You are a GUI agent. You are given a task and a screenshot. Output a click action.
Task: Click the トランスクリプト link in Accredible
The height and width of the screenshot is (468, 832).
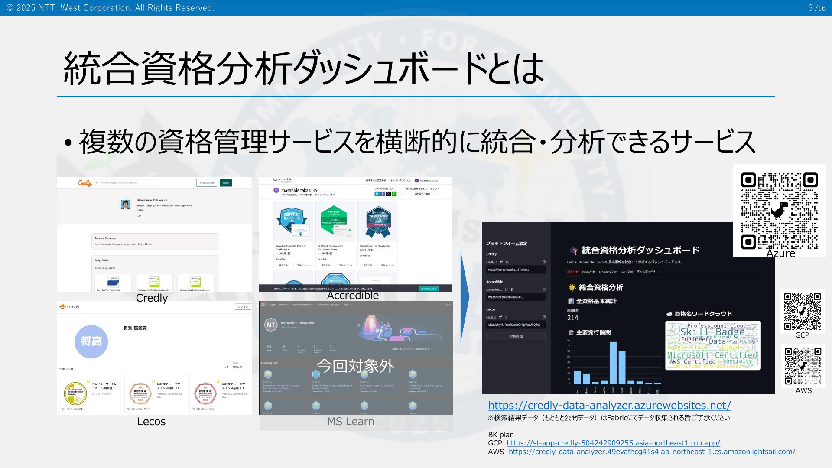[x=325, y=195]
